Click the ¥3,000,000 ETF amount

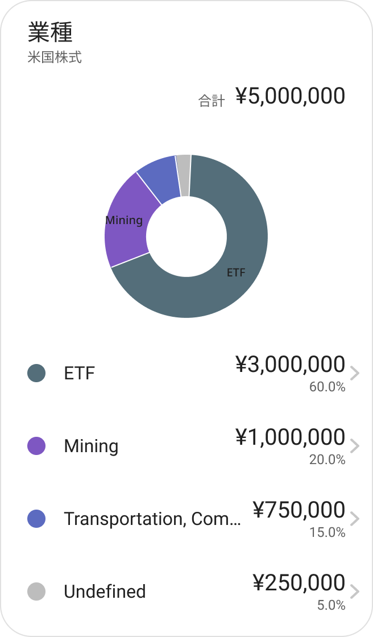click(290, 365)
